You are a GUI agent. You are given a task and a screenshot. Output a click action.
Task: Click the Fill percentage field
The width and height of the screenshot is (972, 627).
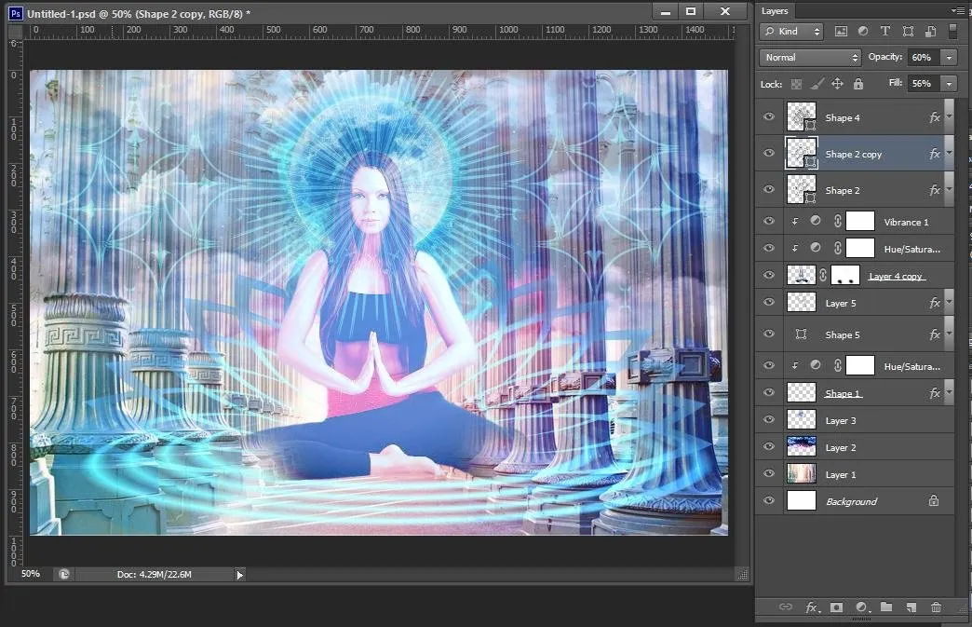point(923,84)
